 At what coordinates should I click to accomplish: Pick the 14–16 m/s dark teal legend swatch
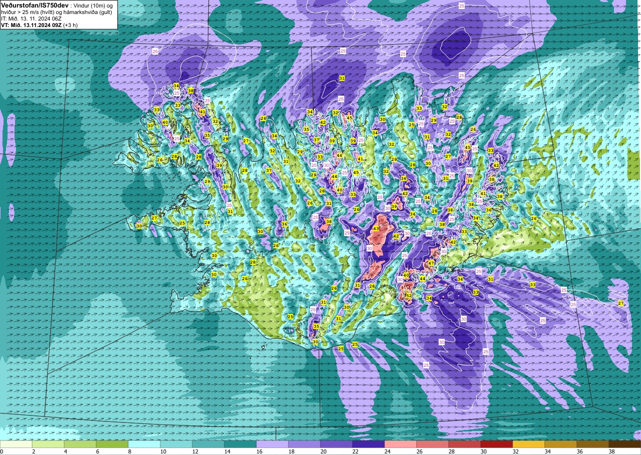[240, 444]
